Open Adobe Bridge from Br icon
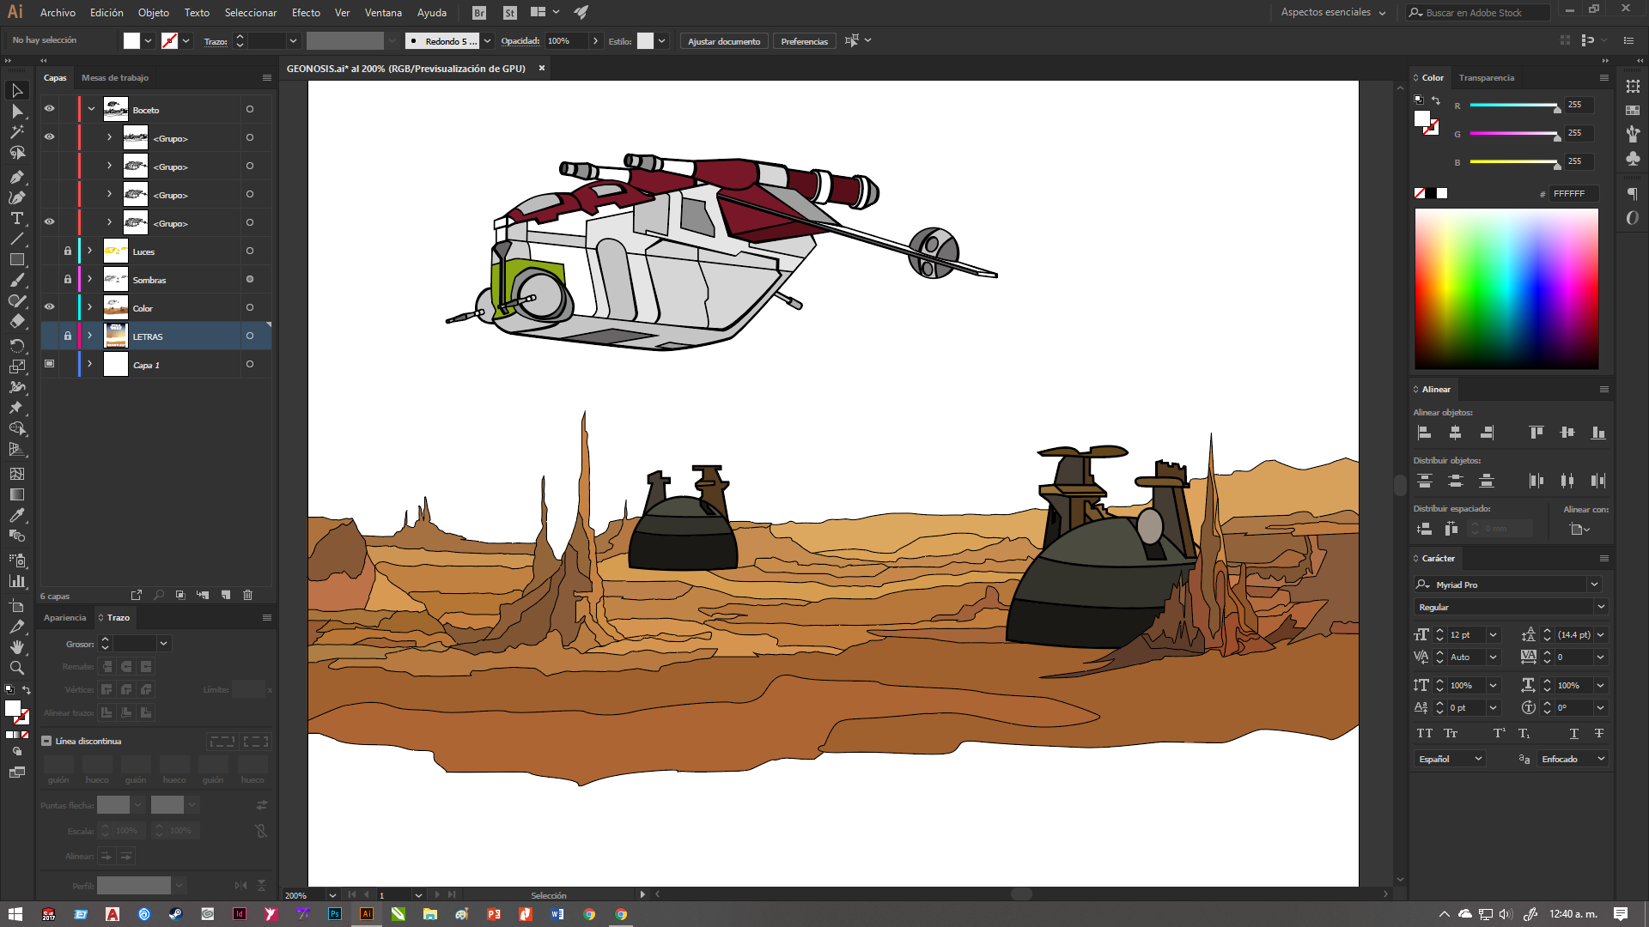 click(x=479, y=13)
